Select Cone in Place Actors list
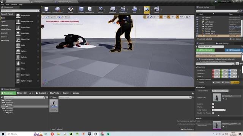The width and height of the screenshot is (243, 136). [28, 63]
